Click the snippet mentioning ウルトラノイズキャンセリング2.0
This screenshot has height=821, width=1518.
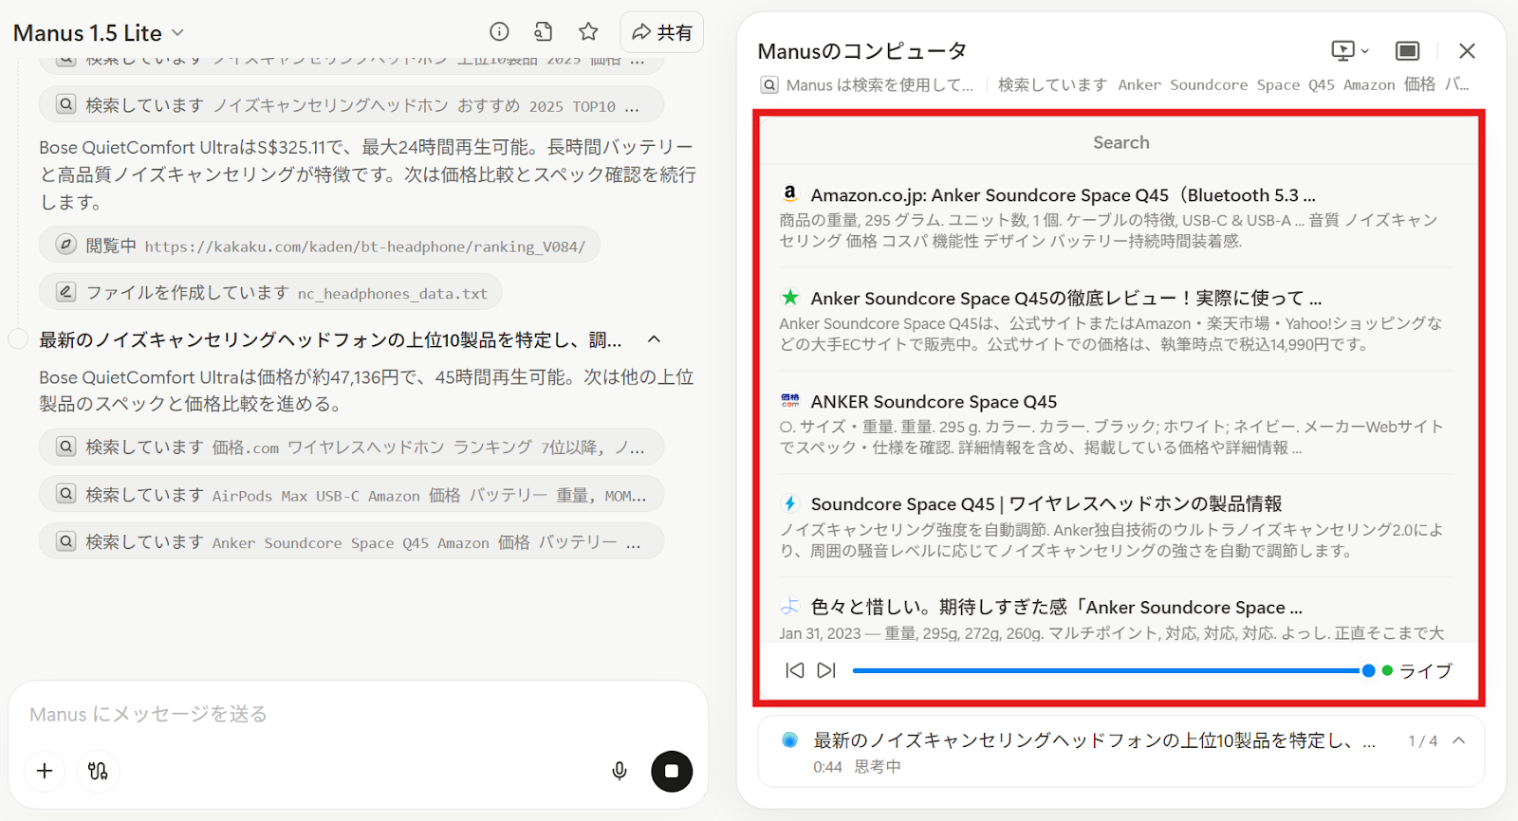(1112, 539)
